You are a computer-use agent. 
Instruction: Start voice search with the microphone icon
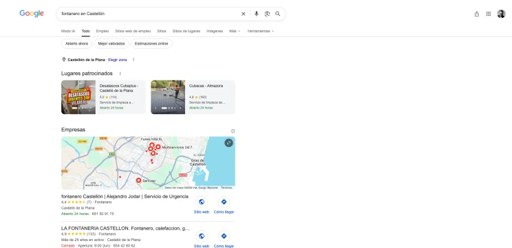click(x=256, y=14)
